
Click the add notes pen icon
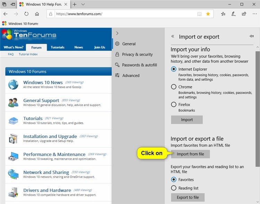(x=233, y=14)
